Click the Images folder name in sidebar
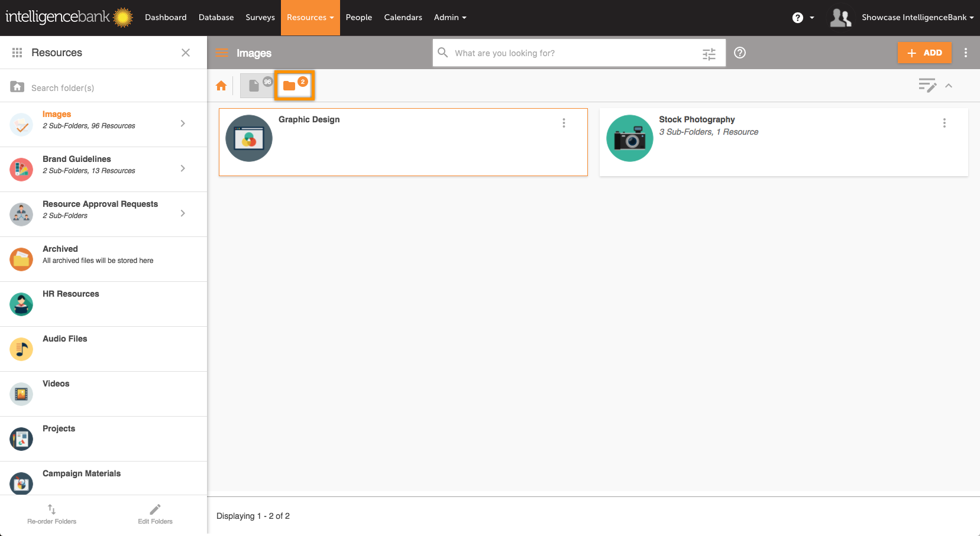This screenshot has height=536, width=980. point(57,114)
